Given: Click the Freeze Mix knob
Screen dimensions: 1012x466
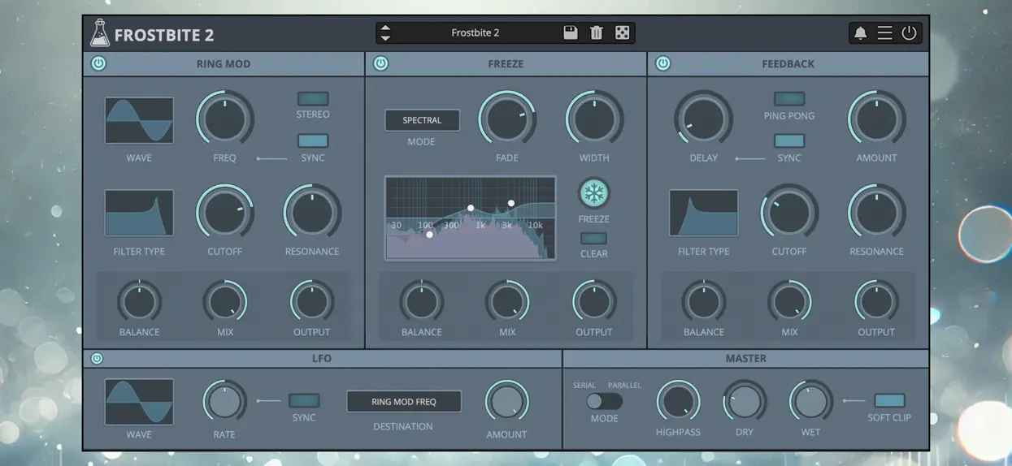Looking at the screenshot, I should tap(507, 302).
